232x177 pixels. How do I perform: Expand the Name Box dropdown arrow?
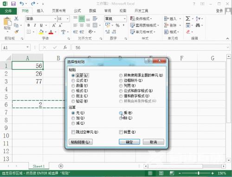coord(27,47)
